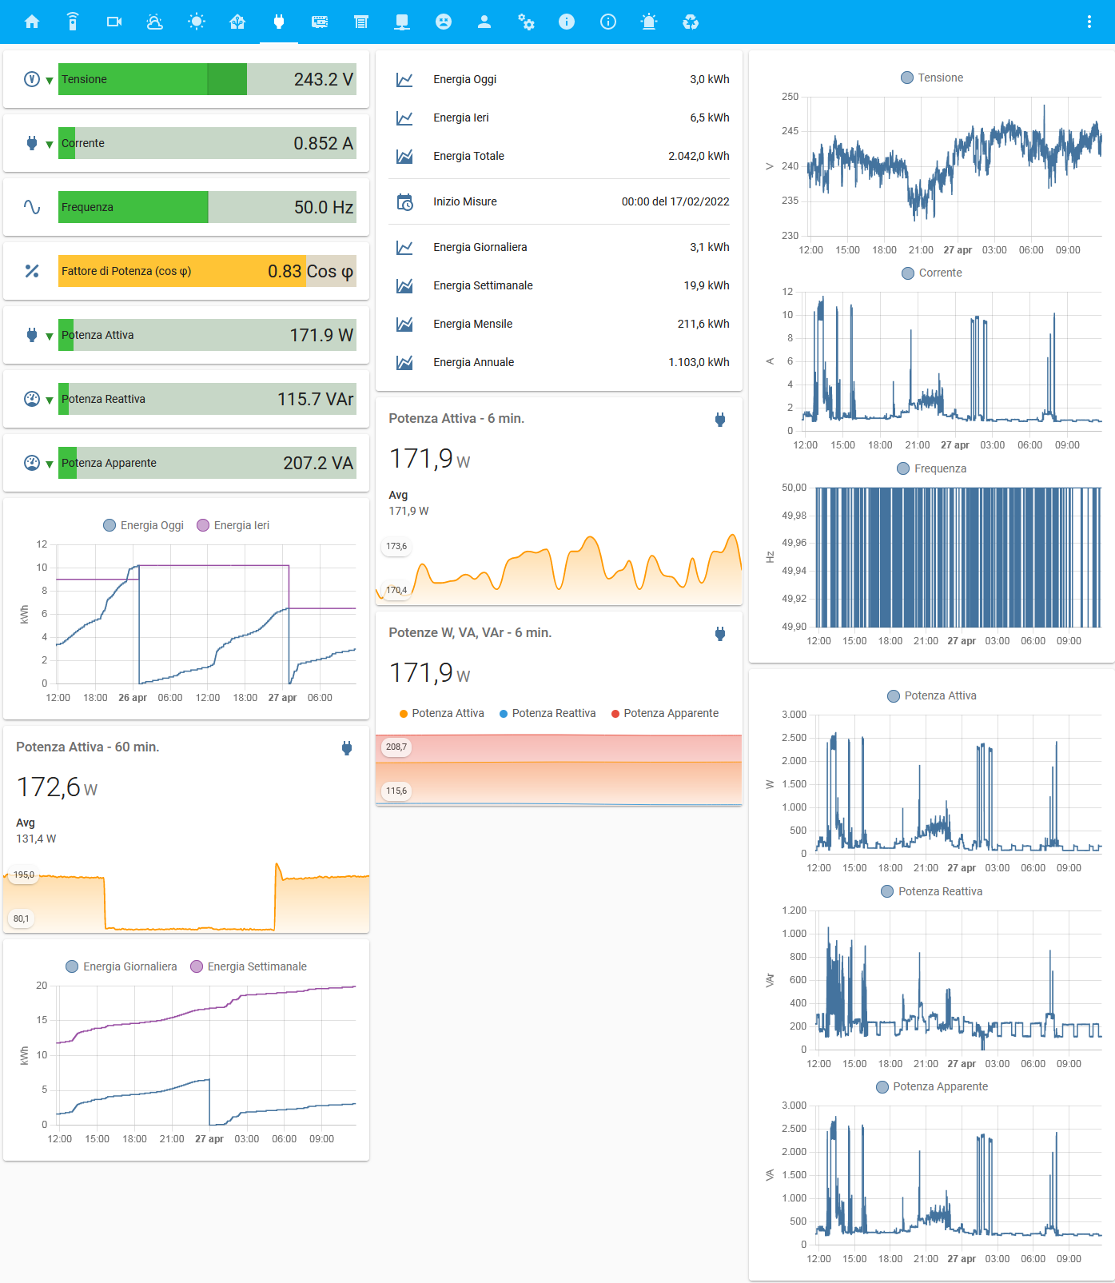Toggle Energia Settimanale legend series
Image resolution: width=1115 pixels, height=1283 pixels.
[249, 966]
